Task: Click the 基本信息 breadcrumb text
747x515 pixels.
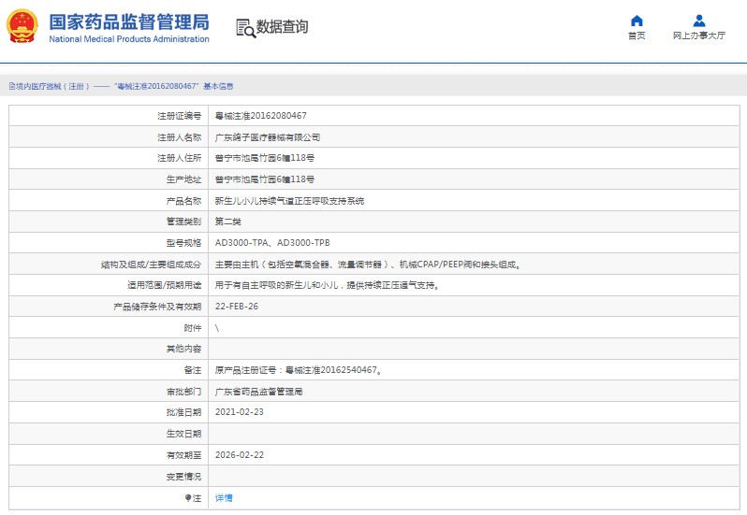Action: (x=218, y=86)
